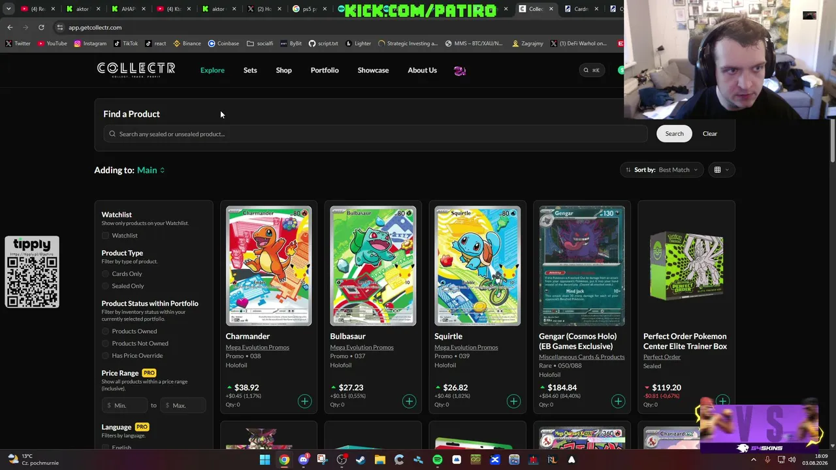The height and width of the screenshot is (470, 836).
Task: Open Sort by Best Match dropdown
Action: point(662,170)
